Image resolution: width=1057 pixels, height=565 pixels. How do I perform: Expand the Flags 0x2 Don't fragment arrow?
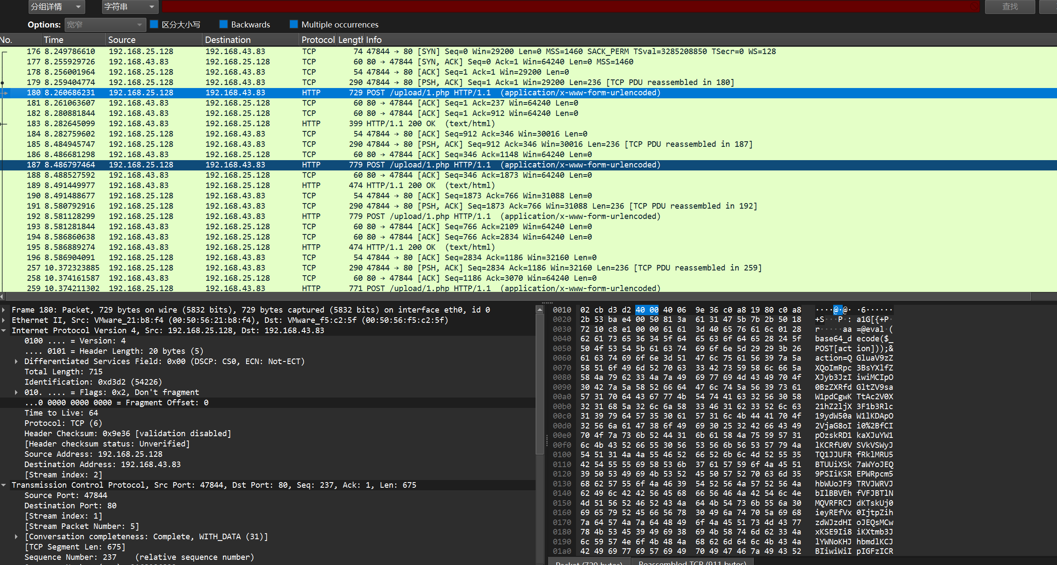coord(16,392)
